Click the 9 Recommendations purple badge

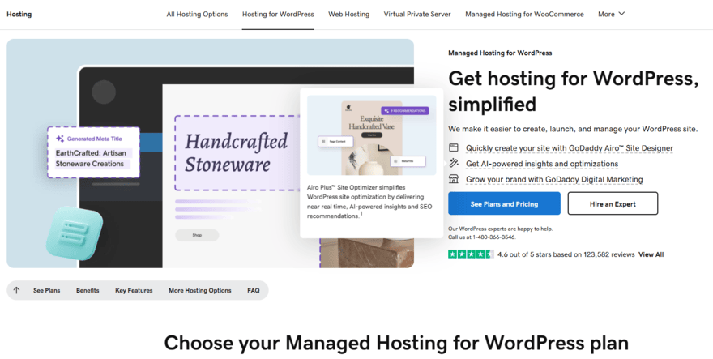[x=405, y=110]
